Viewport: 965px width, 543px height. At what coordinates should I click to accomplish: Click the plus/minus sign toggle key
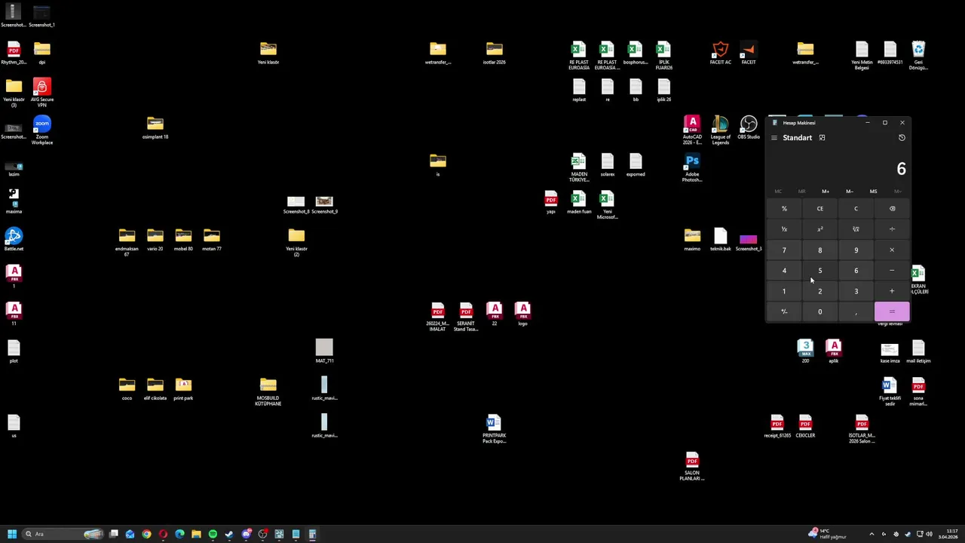784,311
